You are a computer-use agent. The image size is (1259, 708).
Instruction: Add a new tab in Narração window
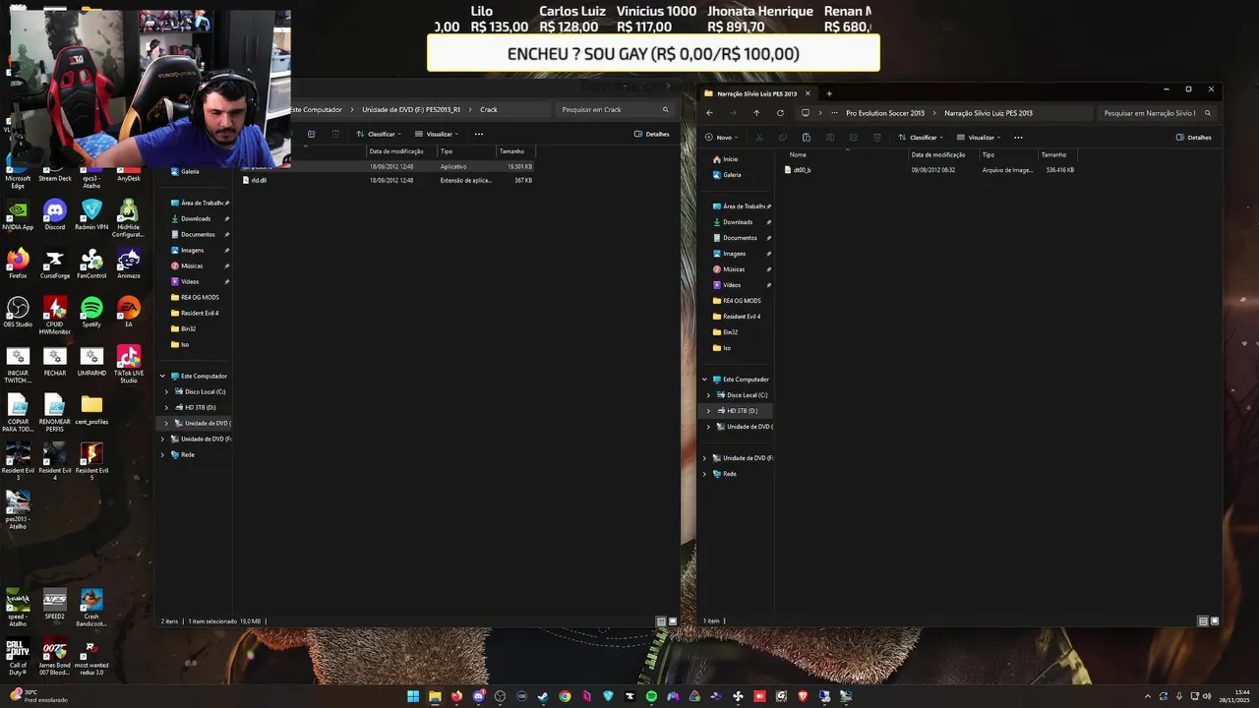point(829,93)
